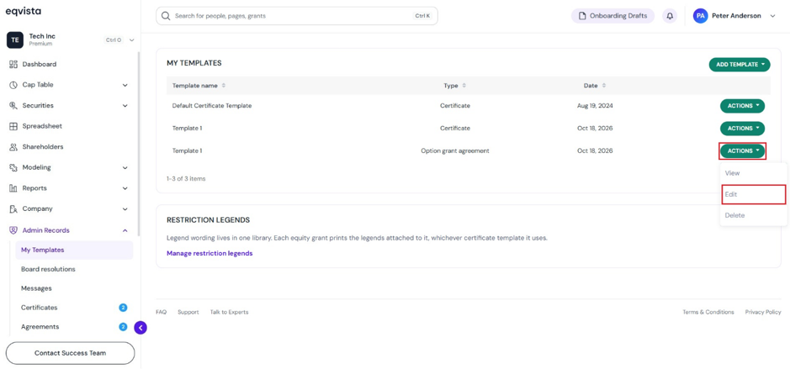Click the Spreadsheet table icon

[13, 126]
